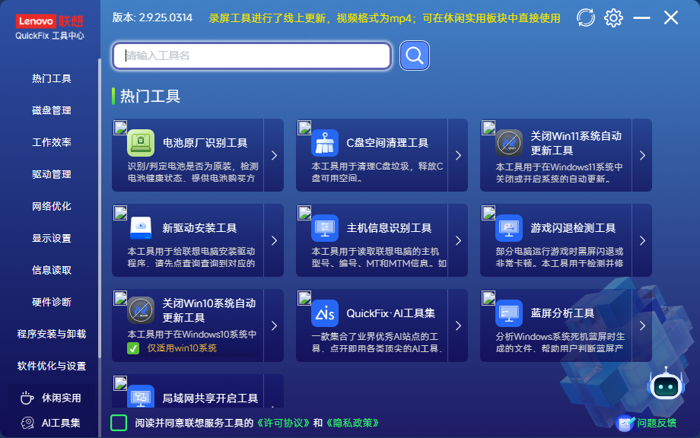
Task: Click the 仅适用win10系统 orange label
Action: pos(182,348)
